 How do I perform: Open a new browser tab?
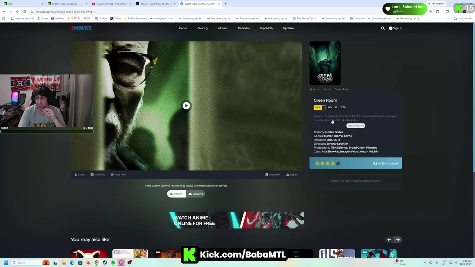click(226, 4)
